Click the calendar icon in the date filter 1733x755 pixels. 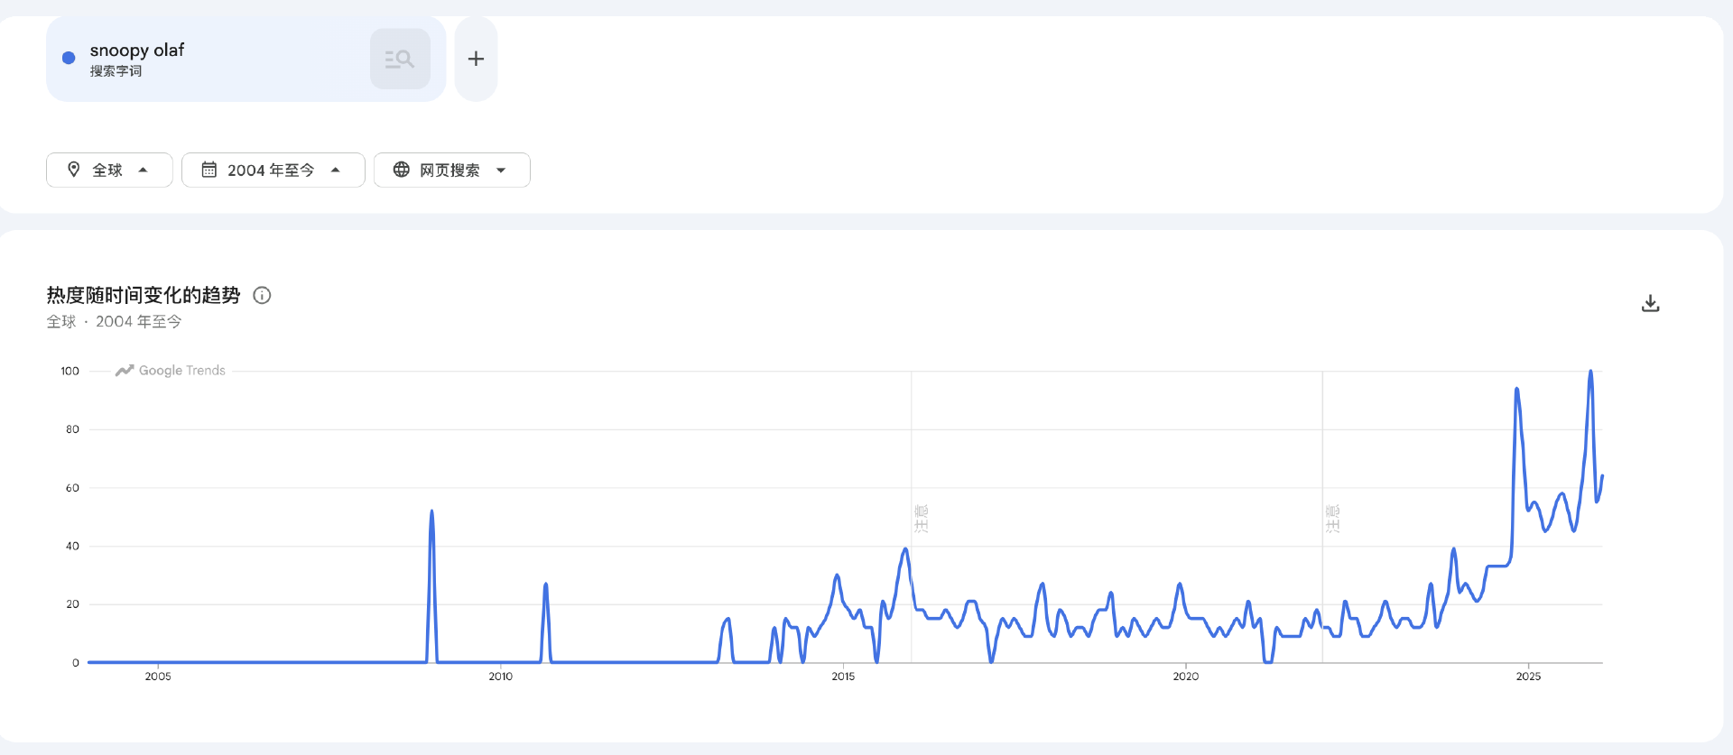pyautogui.click(x=209, y=170)
